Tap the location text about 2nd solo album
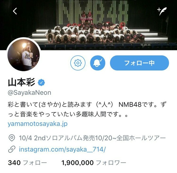Image resolution: width=177 pixels, height=173 pixels. click(x=92, y=138)
